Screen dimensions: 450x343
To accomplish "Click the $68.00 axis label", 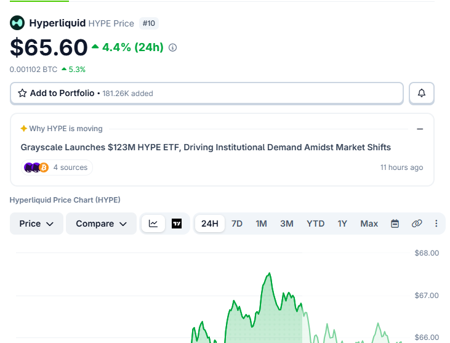I will (x=427, y=253).
